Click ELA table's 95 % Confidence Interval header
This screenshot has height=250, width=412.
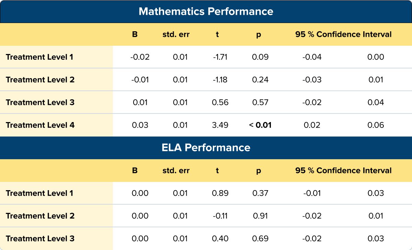[x=343, y=171]
